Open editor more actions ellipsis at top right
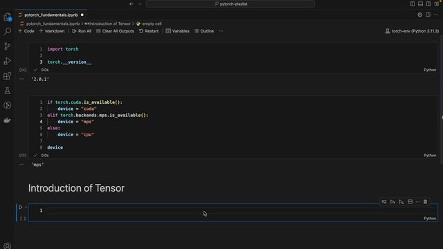443x249 pixels. click(x=436, y=15)
